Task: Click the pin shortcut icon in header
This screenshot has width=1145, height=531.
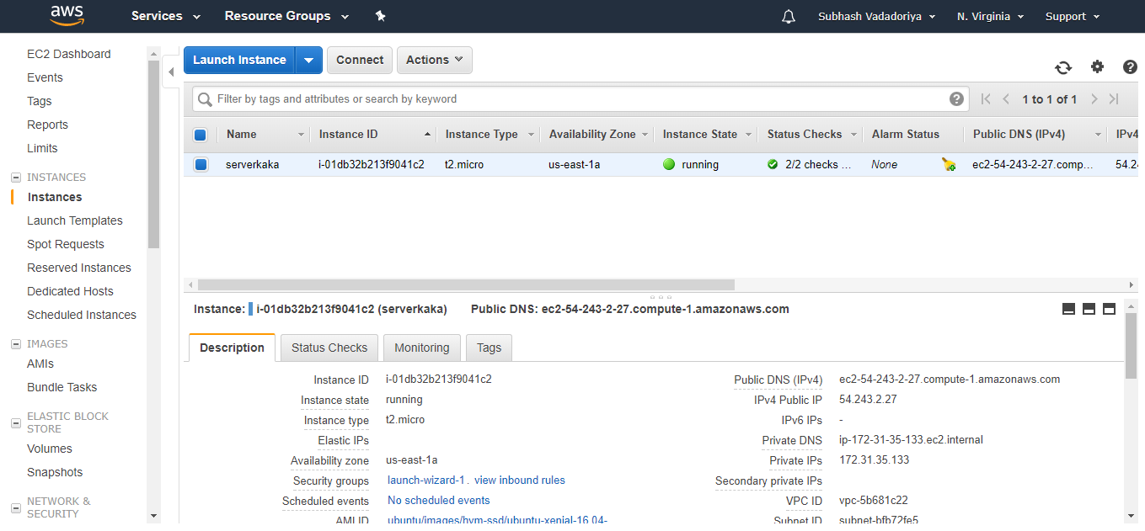Action: [380, 16]
